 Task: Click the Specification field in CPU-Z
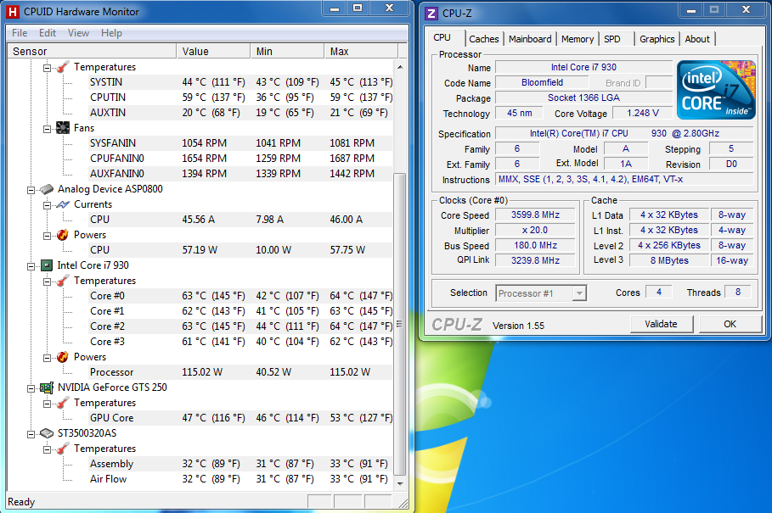coord(624,133)
